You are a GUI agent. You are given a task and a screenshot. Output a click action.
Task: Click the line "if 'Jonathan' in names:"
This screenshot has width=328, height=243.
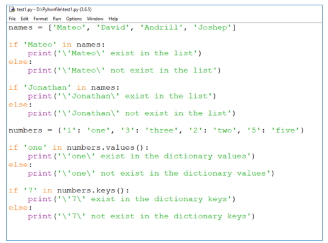click(x=64, y=87)
